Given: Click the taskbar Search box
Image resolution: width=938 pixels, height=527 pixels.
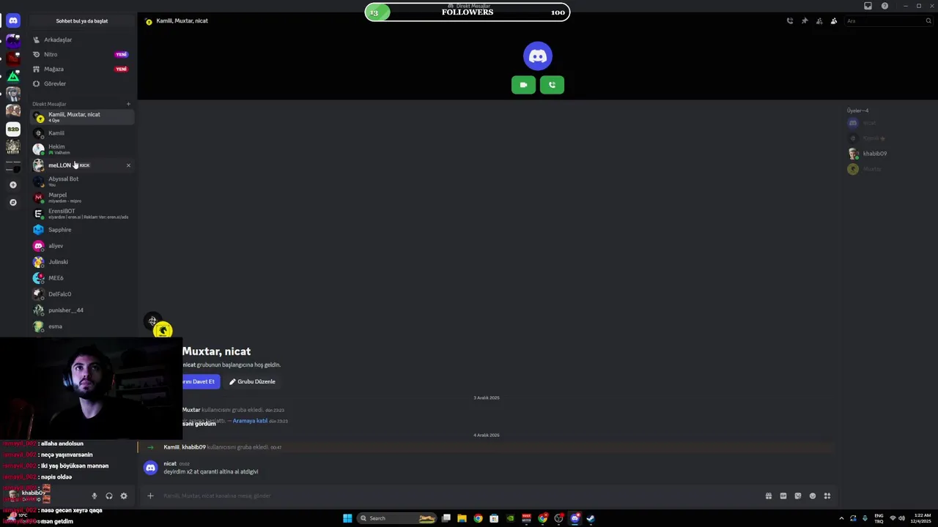Looking at the screenshot, I should click(x=396, y=518).
